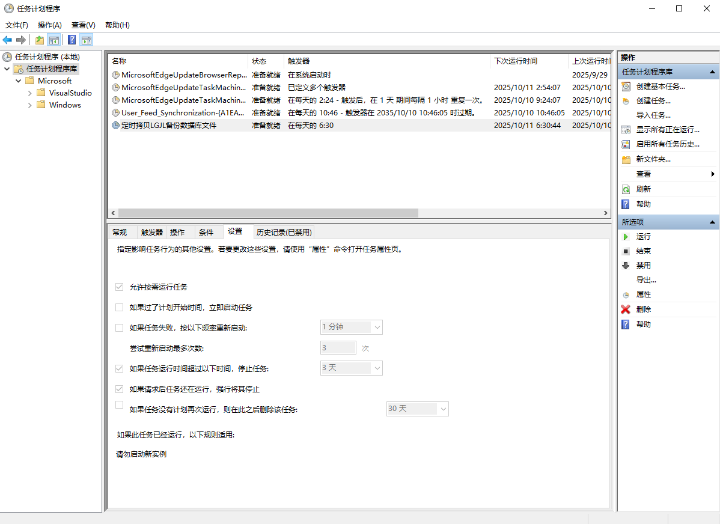This screenshot has height=524, width=720.
Task: Open the 查看(V) menu
Action: [x=83, y=25]
